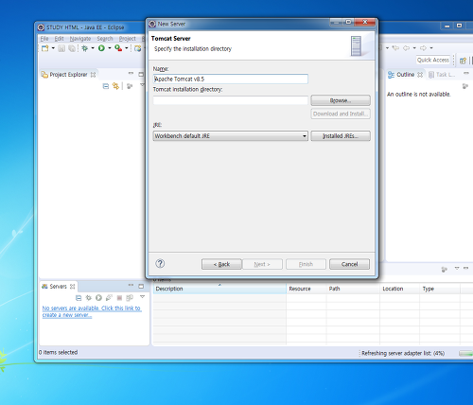473x405 pixels.
Task: Sort by the Resource column header
Action: 307,289
